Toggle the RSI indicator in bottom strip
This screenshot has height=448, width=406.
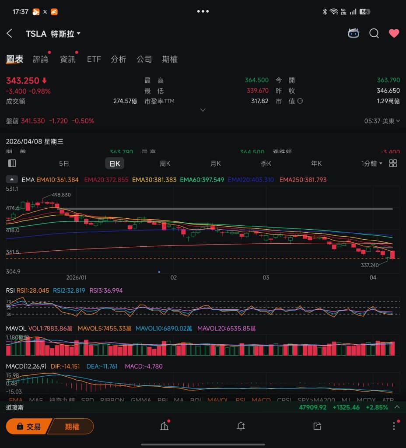click(240, 400)
